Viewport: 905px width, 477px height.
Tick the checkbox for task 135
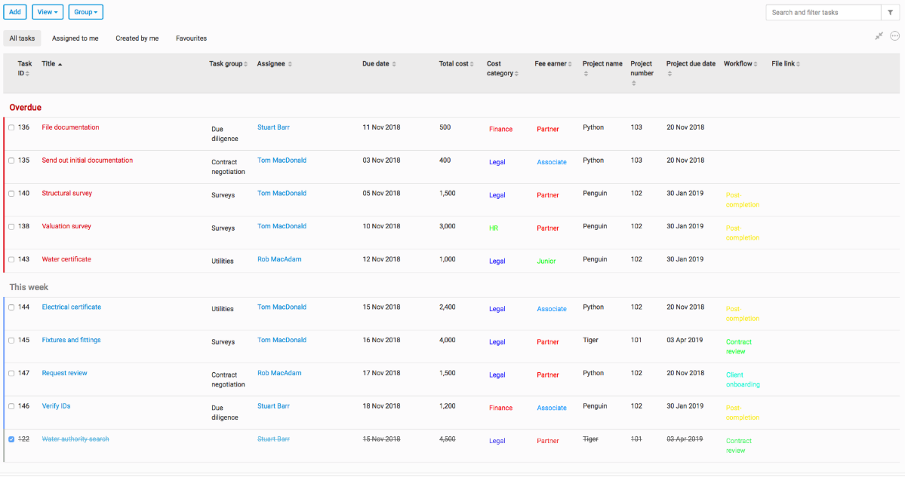pyautogui.click(x=11, y=161)
